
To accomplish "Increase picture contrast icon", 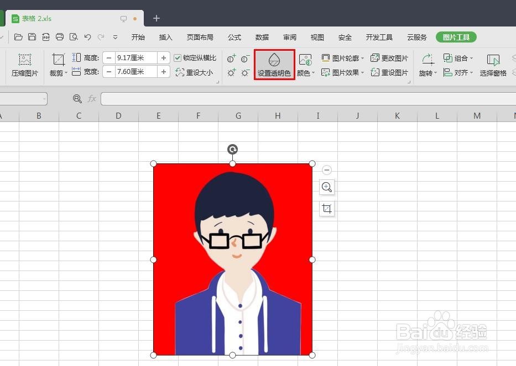I will 231,59.
